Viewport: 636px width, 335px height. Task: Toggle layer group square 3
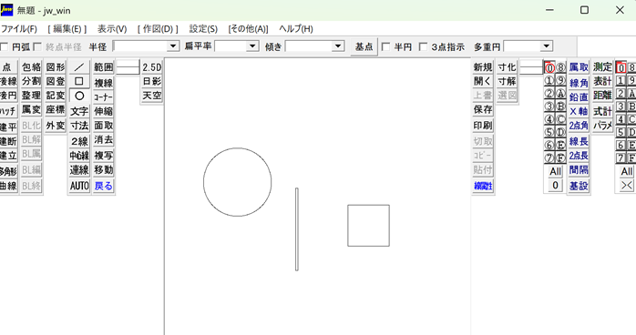tap(621, 107)
